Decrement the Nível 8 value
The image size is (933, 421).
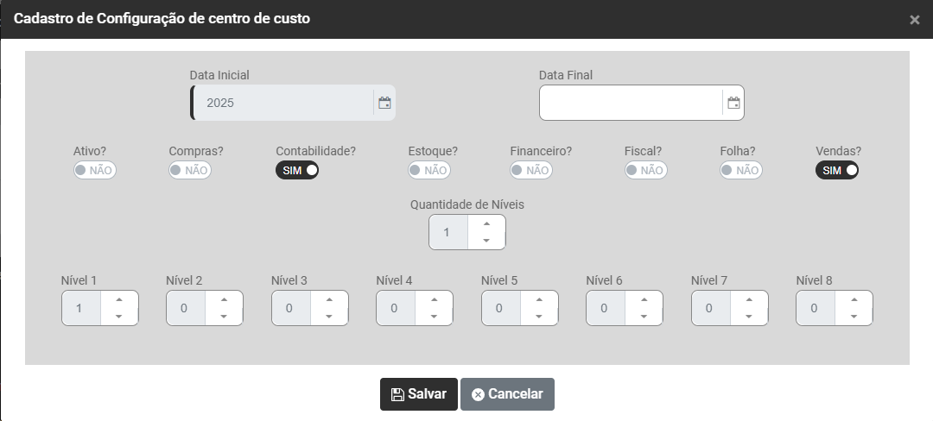[854, 316]
